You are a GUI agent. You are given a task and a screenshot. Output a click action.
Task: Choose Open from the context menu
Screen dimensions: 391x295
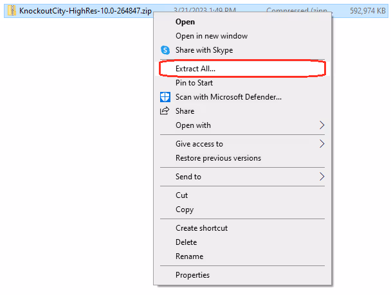[242, 22]
